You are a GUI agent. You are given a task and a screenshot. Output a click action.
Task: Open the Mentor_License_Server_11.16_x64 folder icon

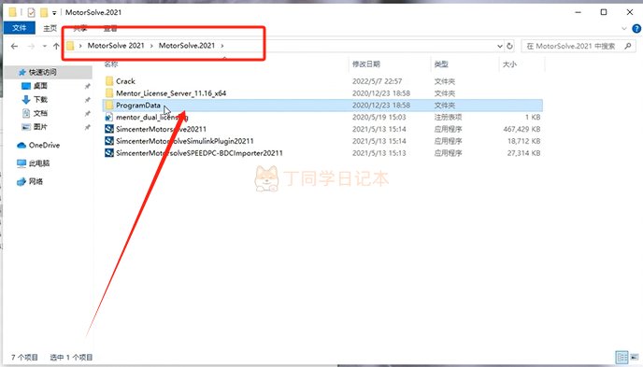pyautogui.click(x=109, y=93)
